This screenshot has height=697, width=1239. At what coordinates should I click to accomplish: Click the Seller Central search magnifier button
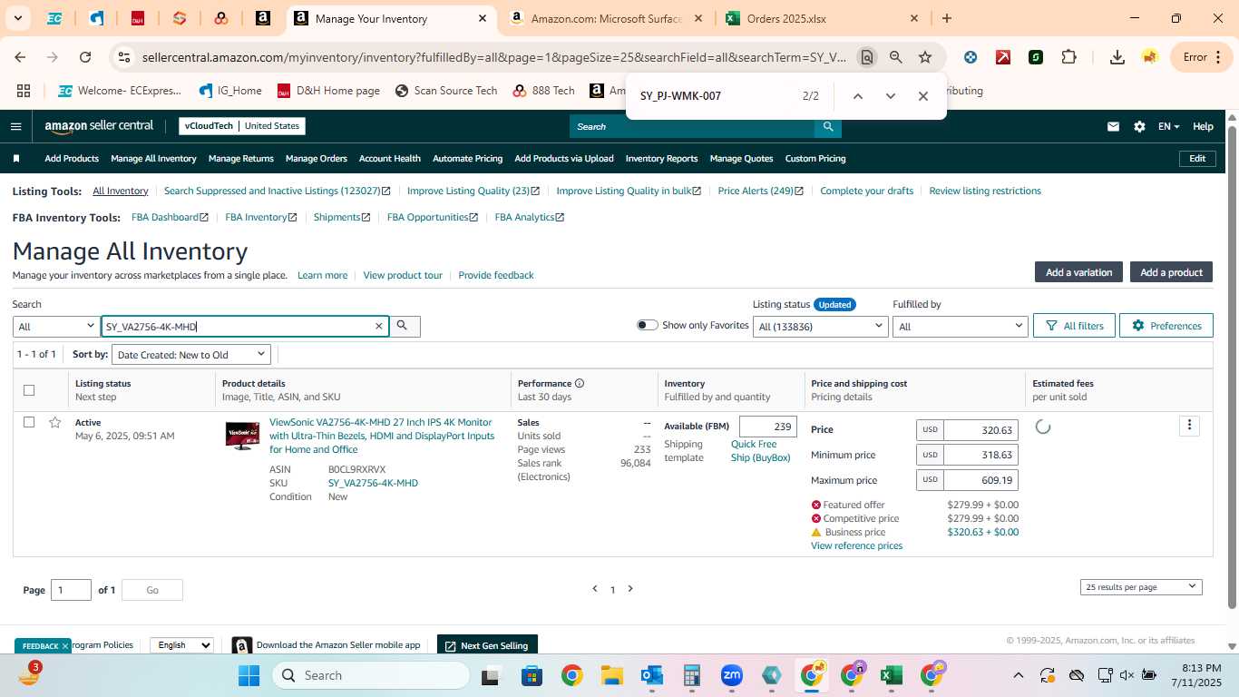[827, 126]
